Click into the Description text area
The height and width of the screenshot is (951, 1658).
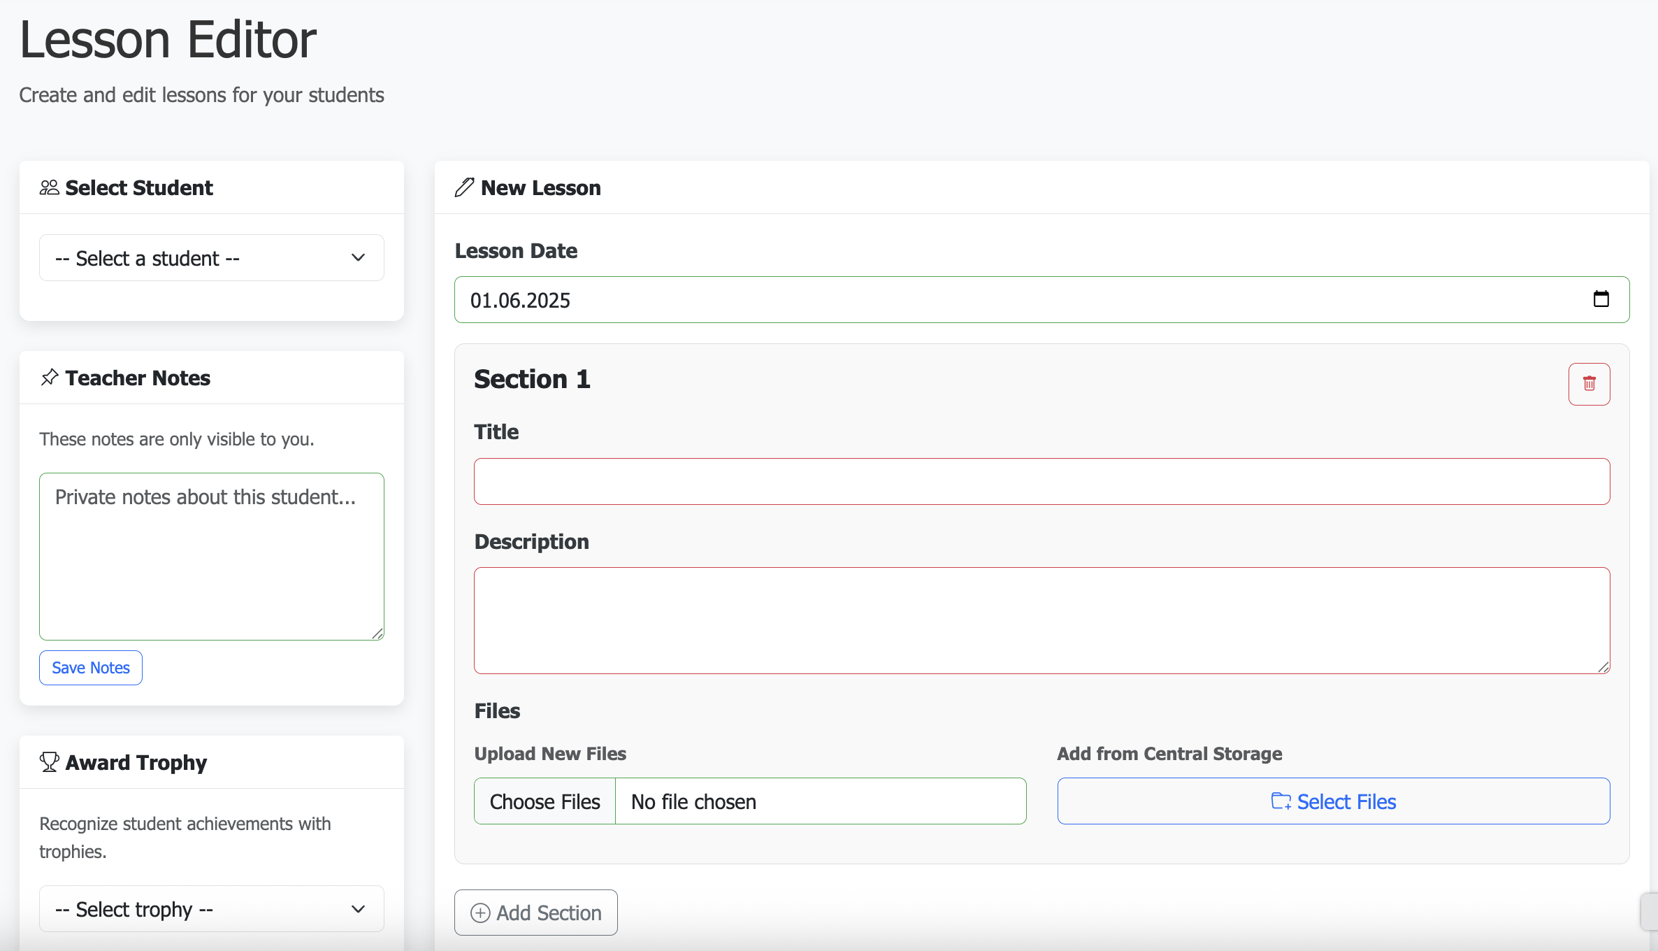point(1041,620)
